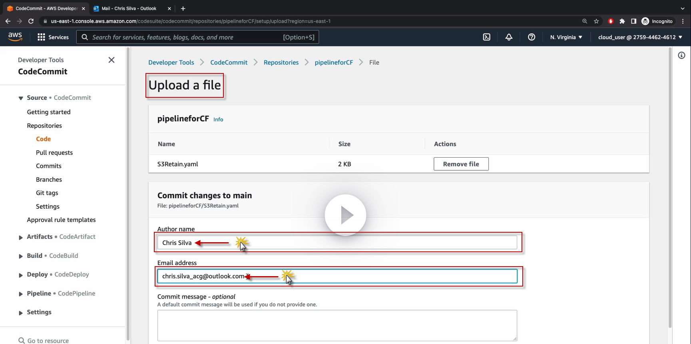This screenshot has height=344, width=691.
Task: Open the Chrome three-dot menu
Action: click(x=683, y=21)
